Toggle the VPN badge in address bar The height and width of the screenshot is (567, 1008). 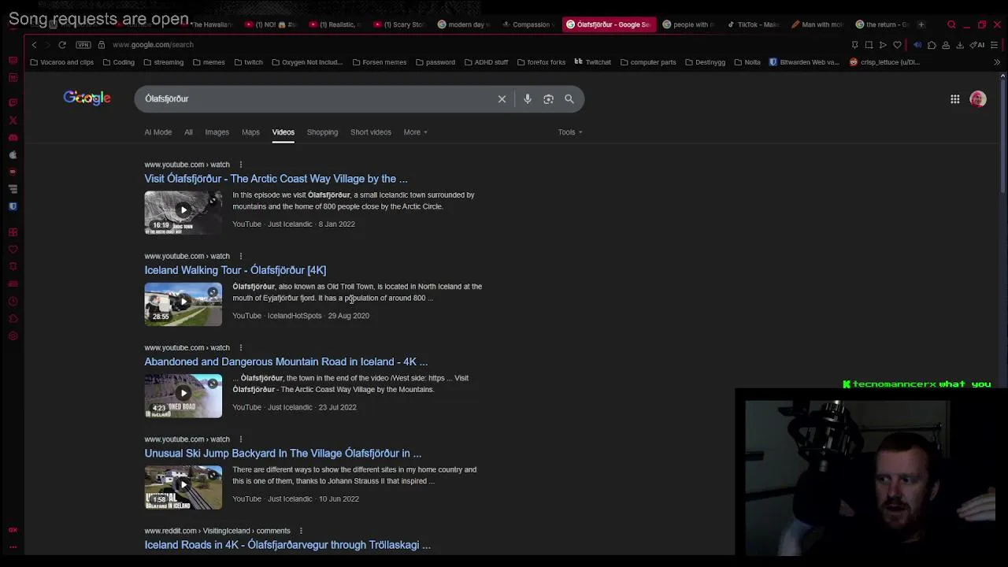tap(85, 45)
